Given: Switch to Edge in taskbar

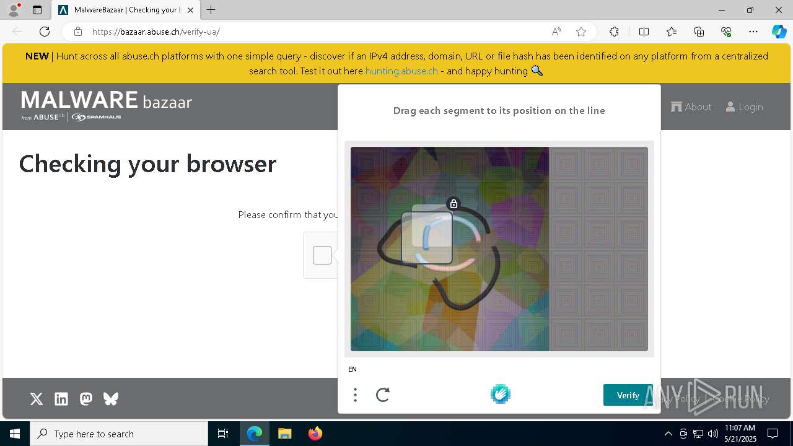Looking at the screenshot, I should [255, 434].
